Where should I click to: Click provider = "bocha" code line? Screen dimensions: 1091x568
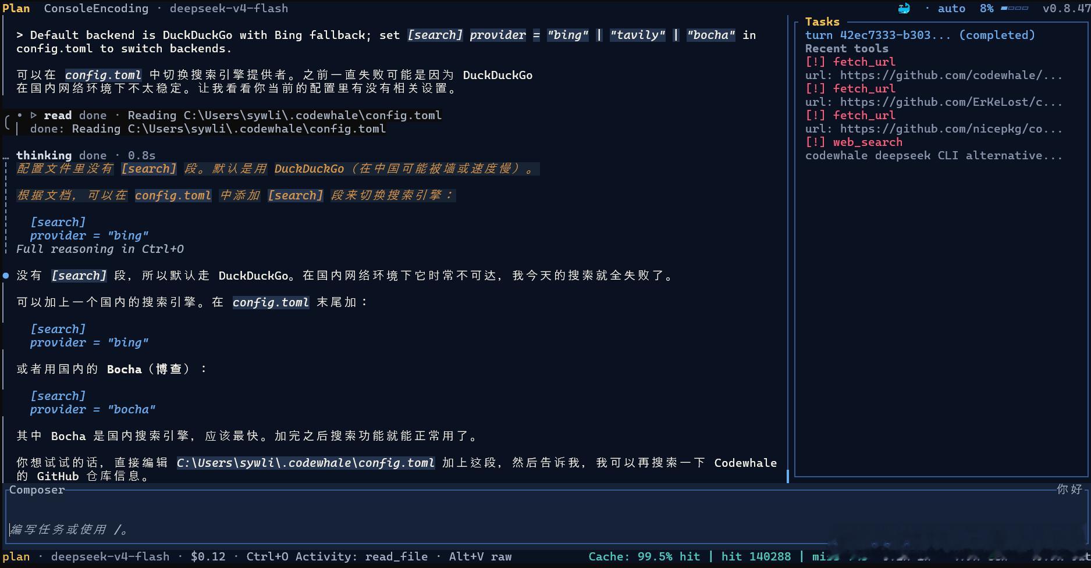click(93, 409)
